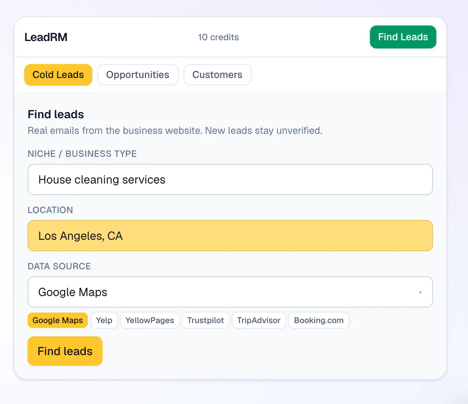Screen dimensions: 468x404
Task: Click the green Find Leads button
Action: (403, 37)
